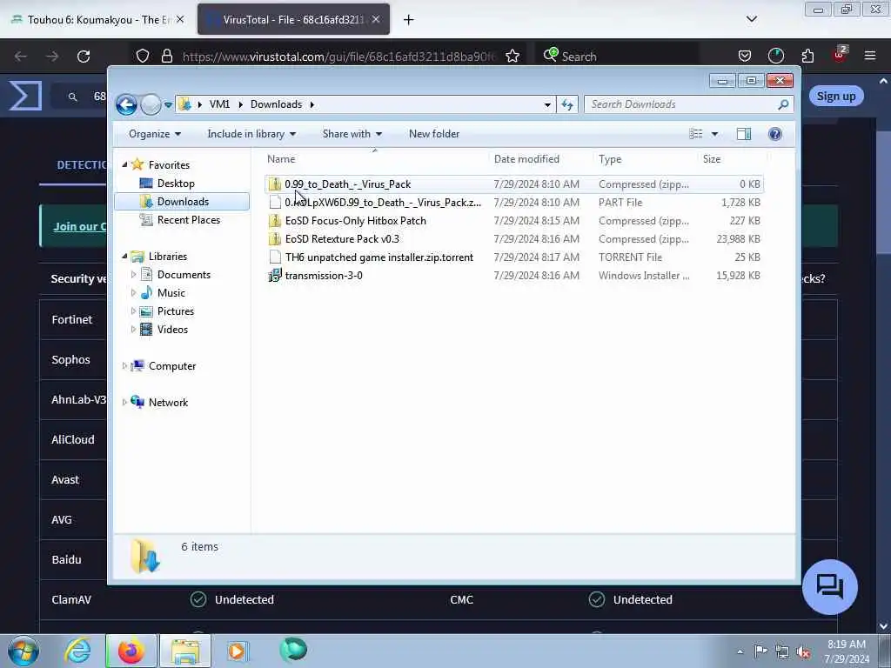Click the Firefox Search box
This screenshot has height=668, width=891.
617,57
